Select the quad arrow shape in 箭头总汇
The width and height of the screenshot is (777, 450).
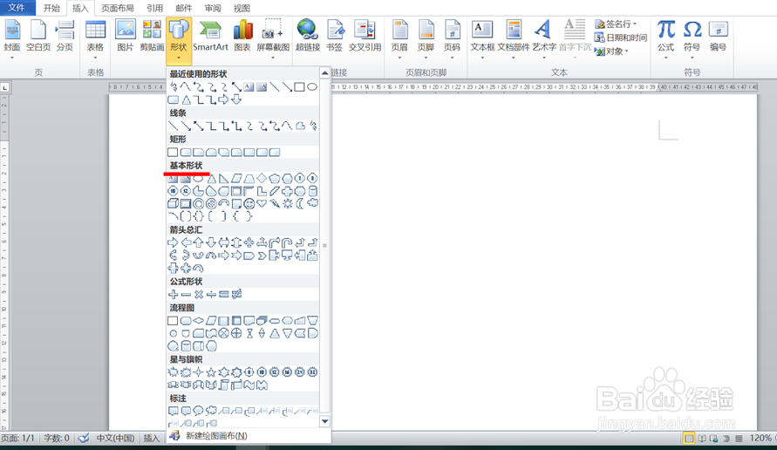click(x=249, y=242)
